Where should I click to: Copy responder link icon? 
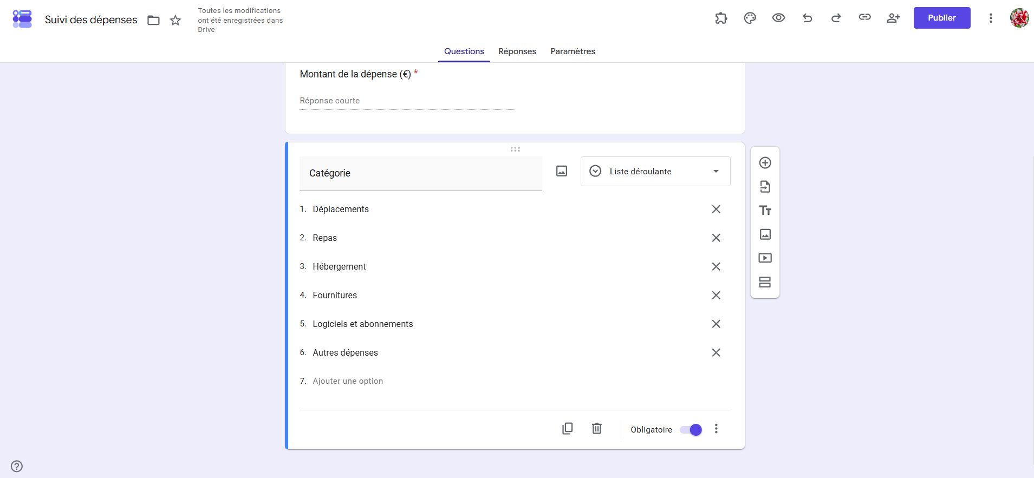[x=864, y=17]
